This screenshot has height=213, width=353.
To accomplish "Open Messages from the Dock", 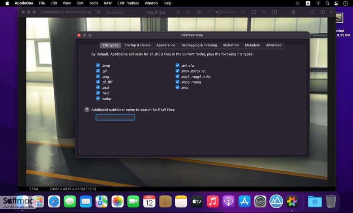I will click(x=70, y=201).
